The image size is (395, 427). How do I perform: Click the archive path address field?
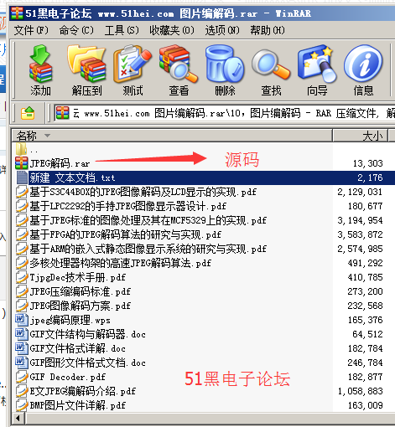tap(225, 113)
